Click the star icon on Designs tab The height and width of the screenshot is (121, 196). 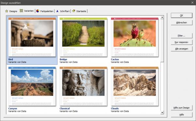7,11
